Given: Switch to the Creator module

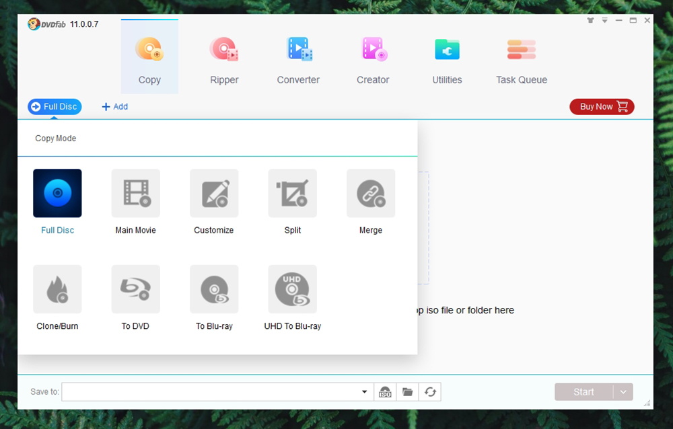Looking at the screenshot, I should coord(373,60).
